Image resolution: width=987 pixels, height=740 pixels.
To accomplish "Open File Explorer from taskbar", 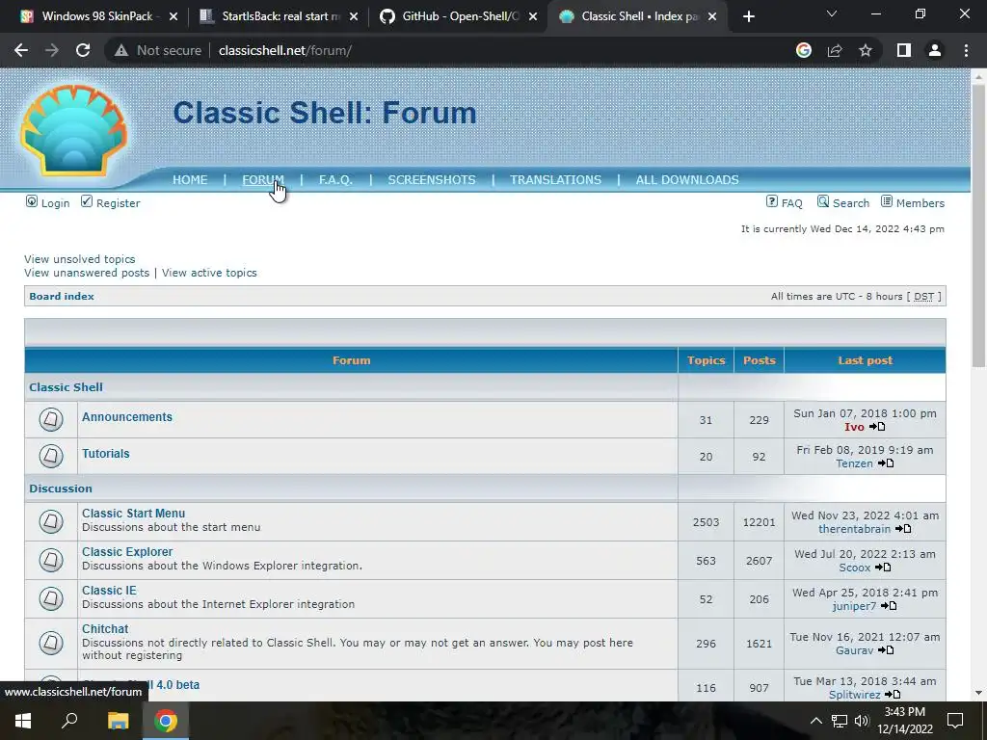I will [x=118, y=721].
